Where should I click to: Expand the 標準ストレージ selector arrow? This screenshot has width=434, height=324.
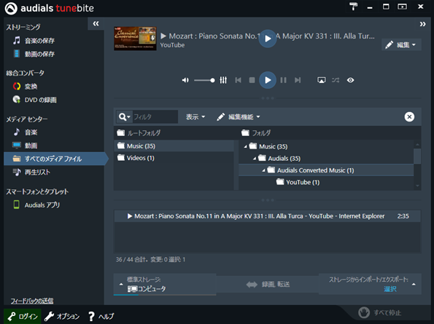(x=121, y=284)
